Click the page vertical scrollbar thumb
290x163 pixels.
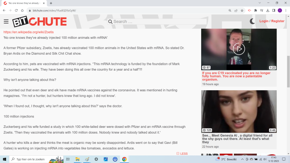288,71
